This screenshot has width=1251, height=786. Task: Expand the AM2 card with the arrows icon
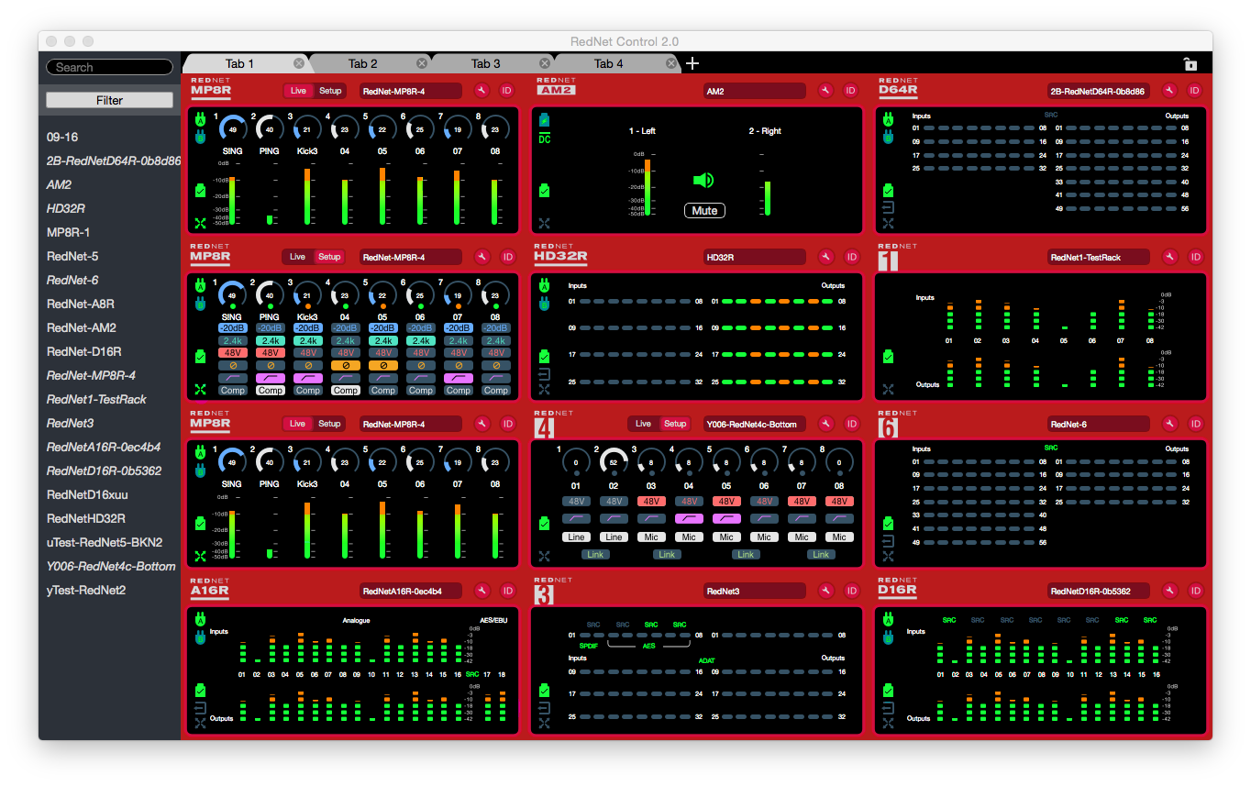[x=544, y=223]
